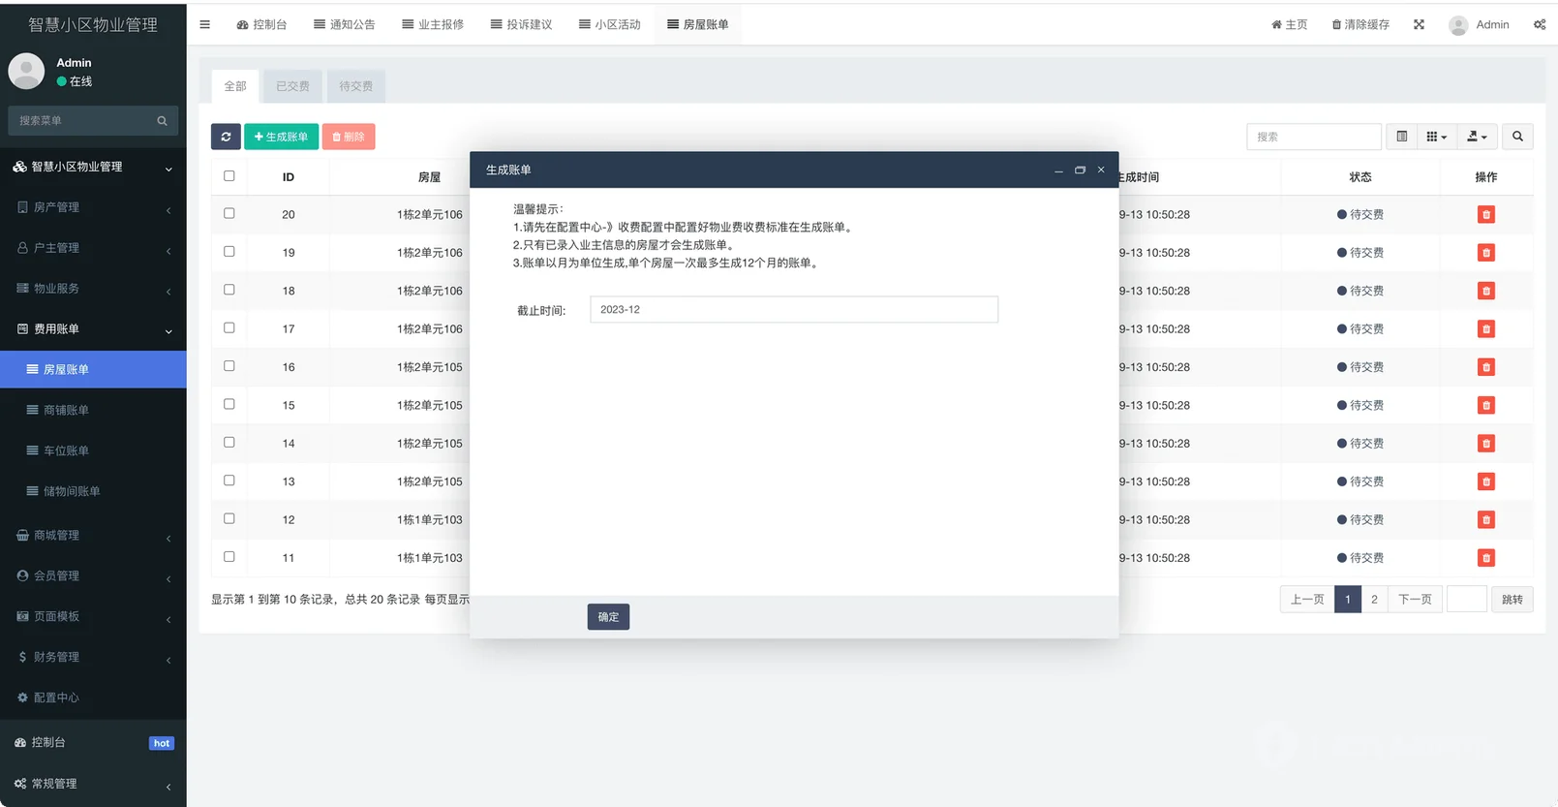Switch to the 已交费 tab
This screenshot has width=1558, height=807.
[x=292, y=86]
